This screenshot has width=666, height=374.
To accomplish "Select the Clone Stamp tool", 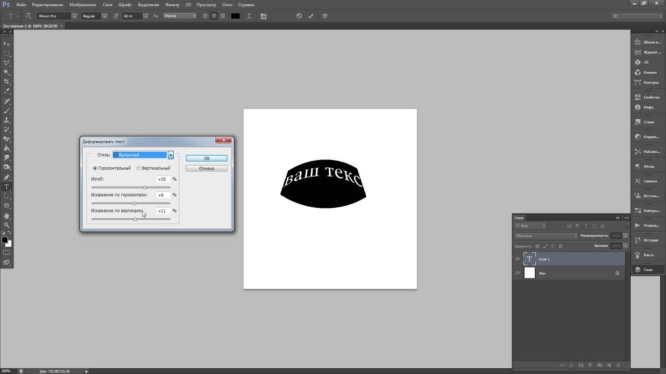I will (7, 120).
